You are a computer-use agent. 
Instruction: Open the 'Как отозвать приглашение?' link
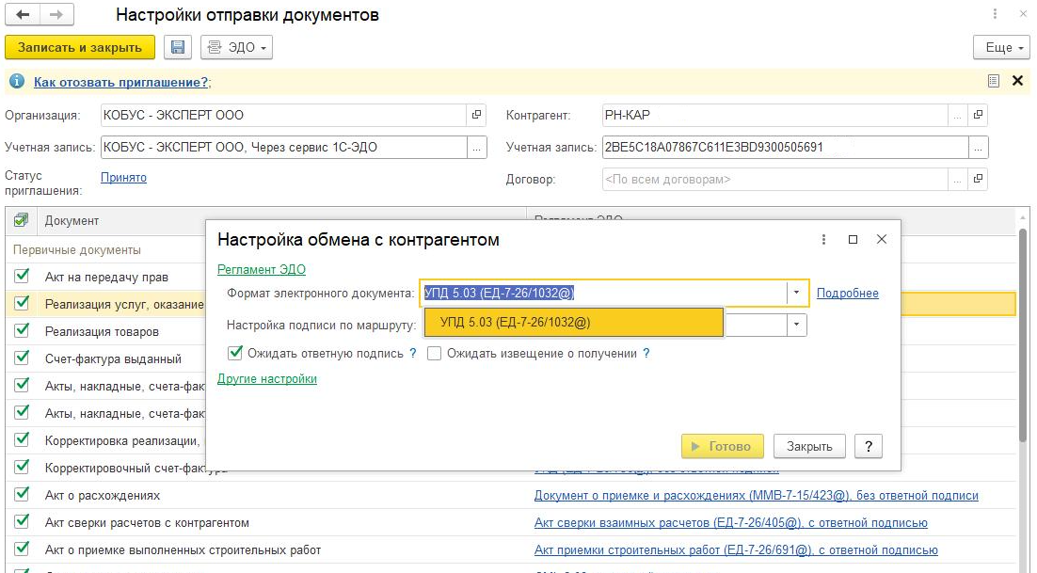(121, 82)
